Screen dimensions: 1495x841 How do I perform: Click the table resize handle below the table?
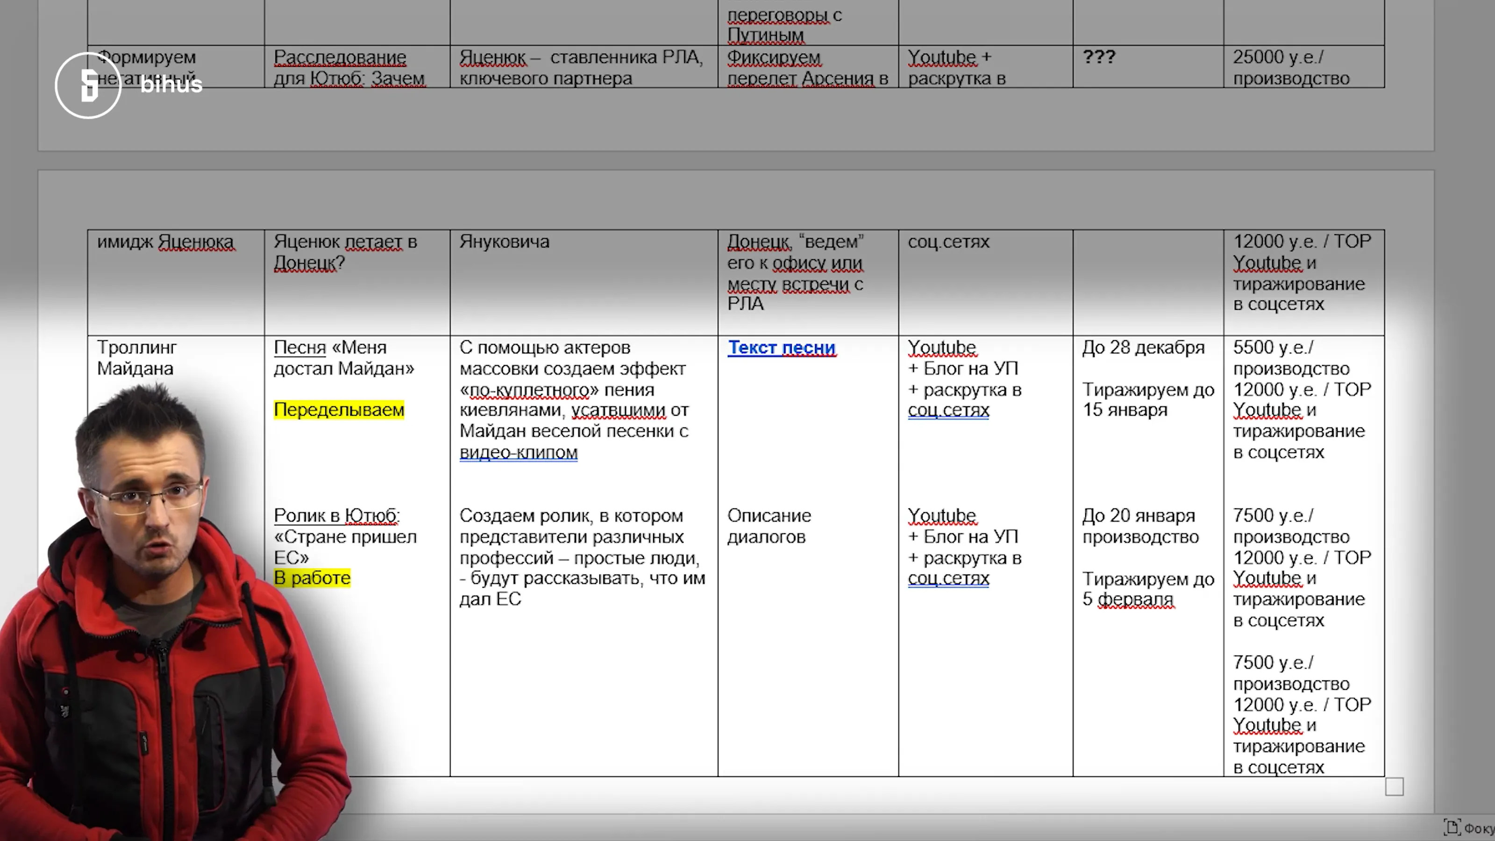click(1394, 787)
